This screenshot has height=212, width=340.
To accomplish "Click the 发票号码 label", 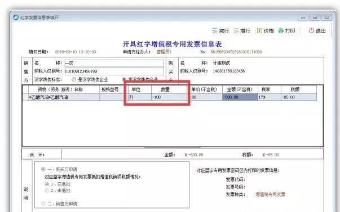I will (x=235, y=187).
